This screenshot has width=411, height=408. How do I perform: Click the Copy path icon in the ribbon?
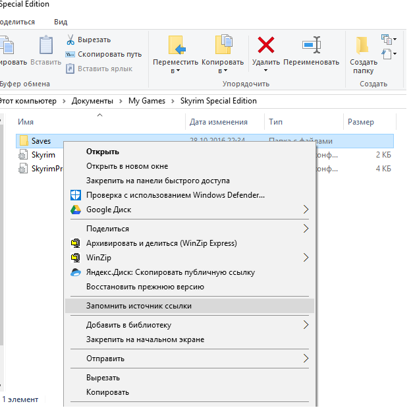click(70, 54)
